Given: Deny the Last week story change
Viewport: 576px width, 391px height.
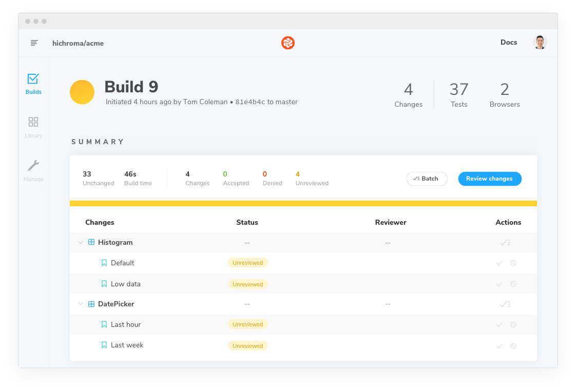Looking at the screenshot, I should (513, 346).
